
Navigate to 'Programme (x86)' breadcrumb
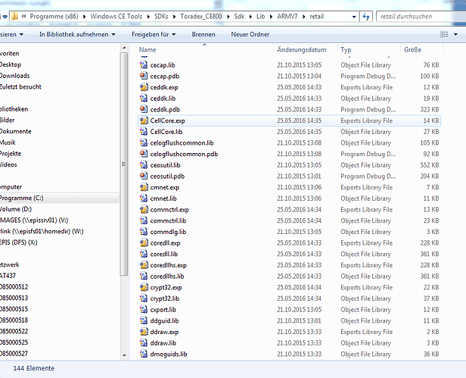coord(54,17)
